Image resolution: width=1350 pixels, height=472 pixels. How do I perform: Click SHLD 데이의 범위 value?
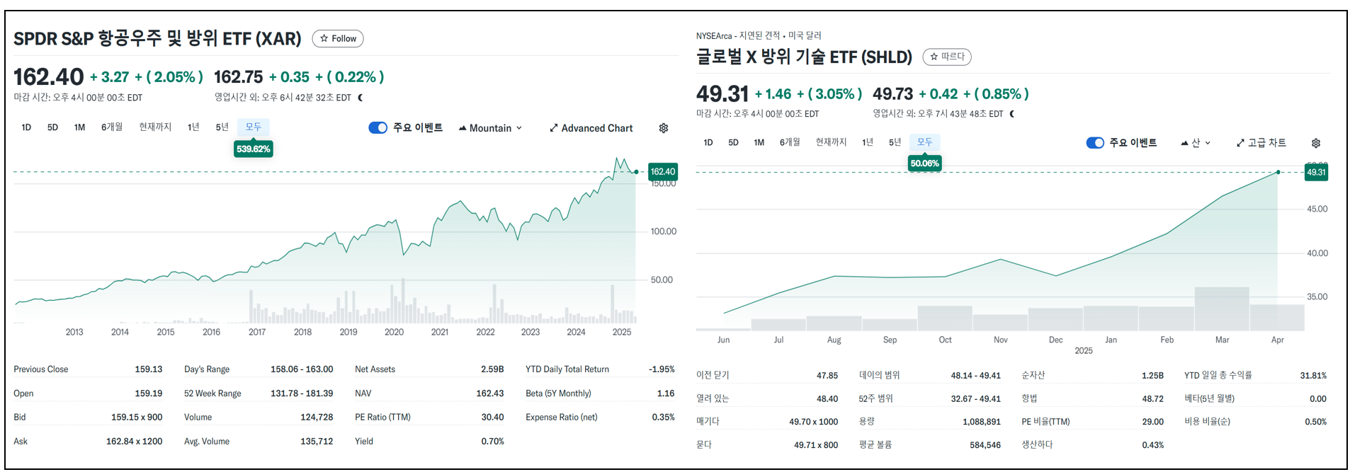click(x=976, y=376)
